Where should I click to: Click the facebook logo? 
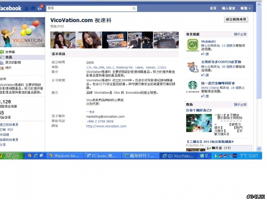(x=10, y=8)
